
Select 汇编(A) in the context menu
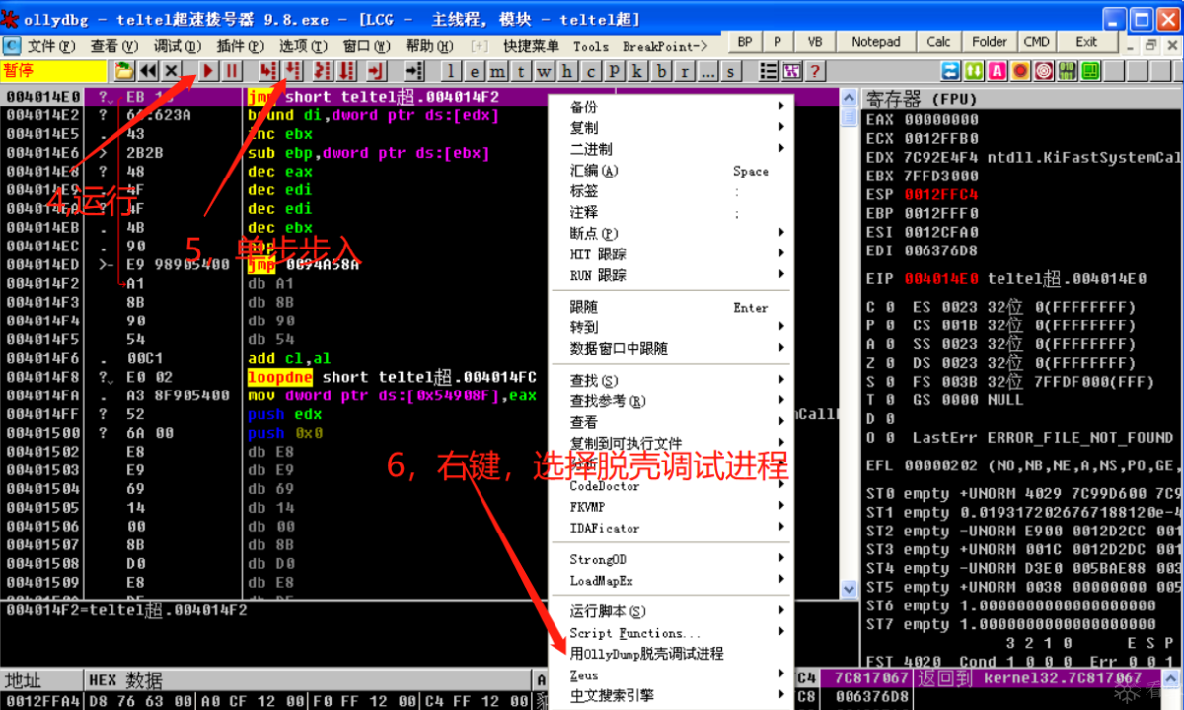coord(671,170)
